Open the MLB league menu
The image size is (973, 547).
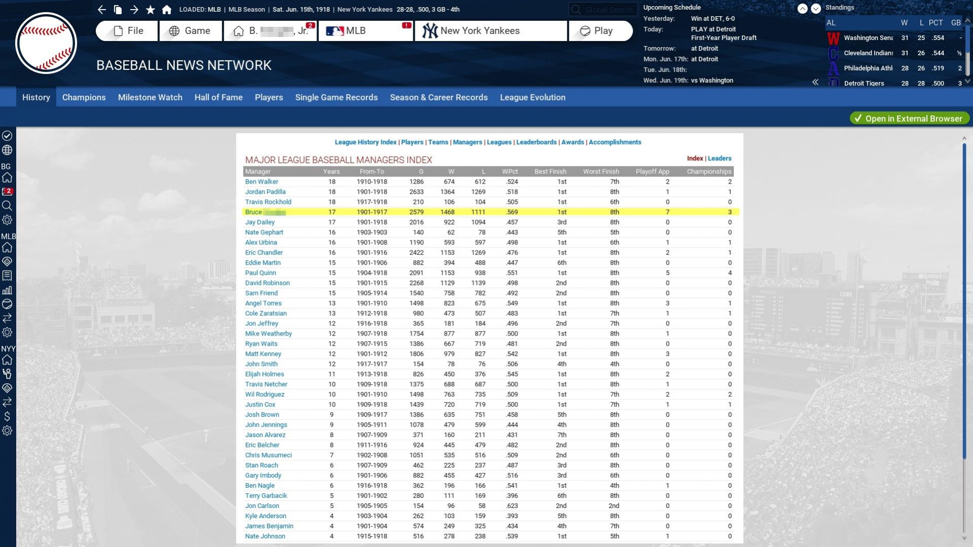[366, 31]
